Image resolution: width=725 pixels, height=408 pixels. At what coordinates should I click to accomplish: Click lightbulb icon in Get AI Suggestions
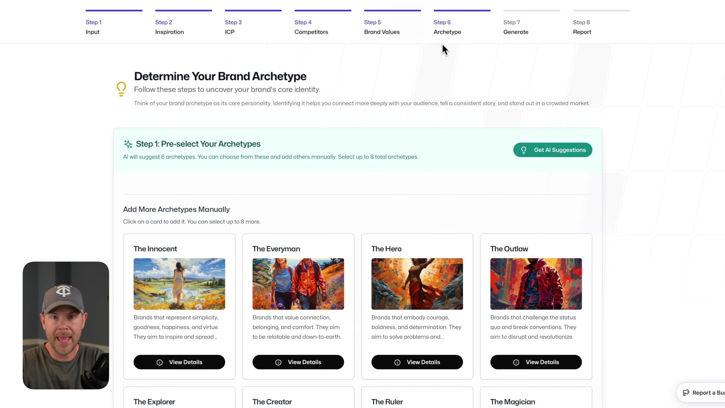(x=524, y=150)
